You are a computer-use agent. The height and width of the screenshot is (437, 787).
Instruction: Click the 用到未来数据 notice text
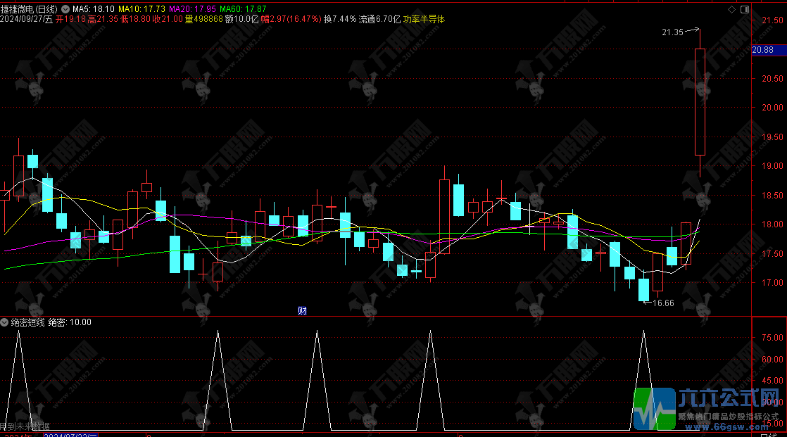[25, 426]
